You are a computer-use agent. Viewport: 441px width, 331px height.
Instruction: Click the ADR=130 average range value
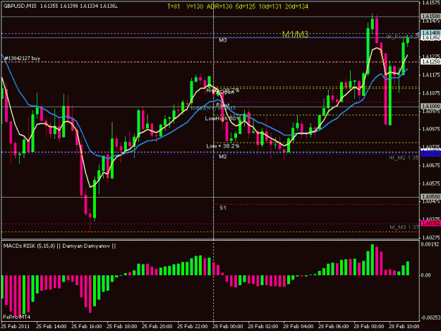219,6
